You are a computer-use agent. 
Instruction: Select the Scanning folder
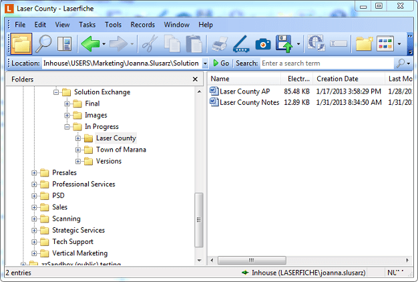[x=66, y=219]
